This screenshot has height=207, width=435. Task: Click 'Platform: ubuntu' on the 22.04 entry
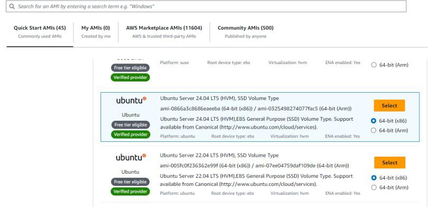coord(177,193)
